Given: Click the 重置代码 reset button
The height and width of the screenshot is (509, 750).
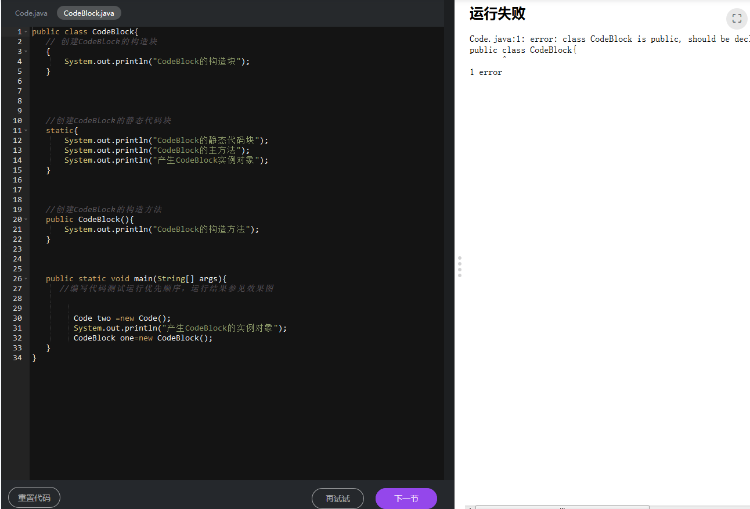Looking at the screenshot, I should tap(34, 498).
